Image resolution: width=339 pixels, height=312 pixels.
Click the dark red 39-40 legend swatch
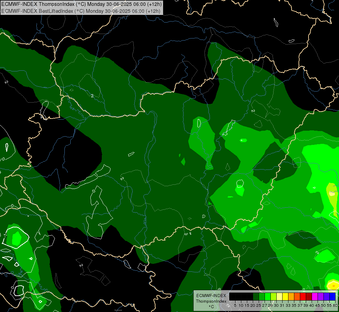[309, 296]
